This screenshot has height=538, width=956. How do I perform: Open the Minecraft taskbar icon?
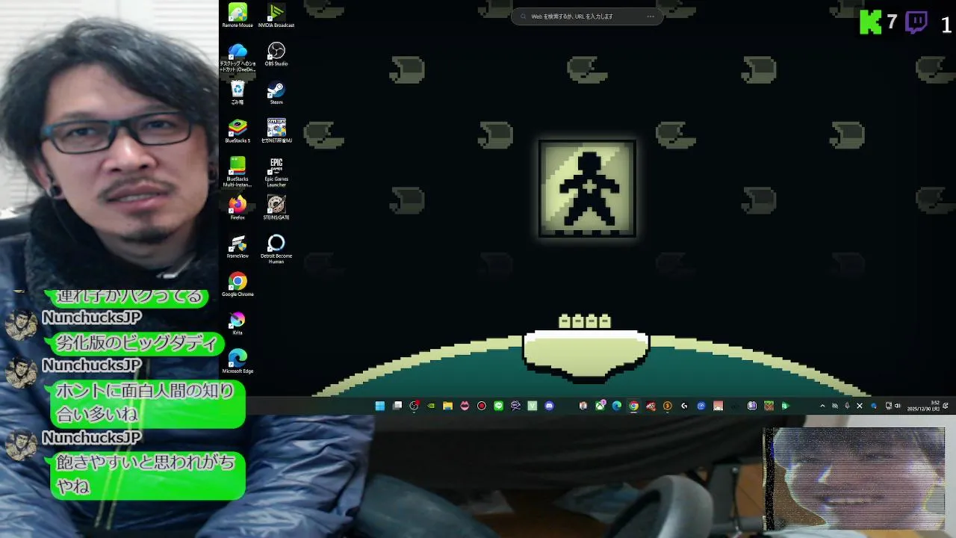click(x=769, y=406)
